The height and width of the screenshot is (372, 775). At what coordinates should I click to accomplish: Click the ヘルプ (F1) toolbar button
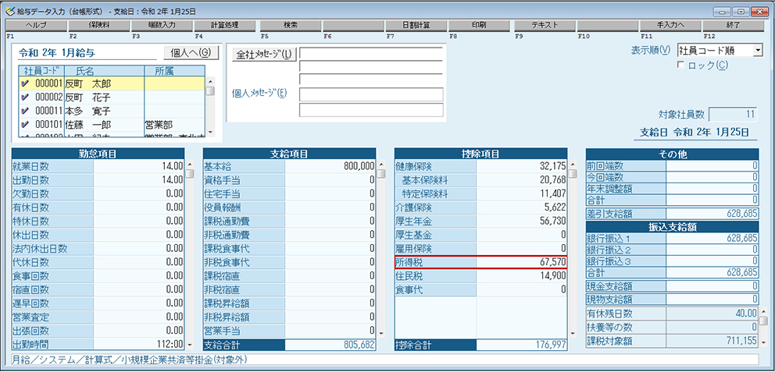click(36, 25)
